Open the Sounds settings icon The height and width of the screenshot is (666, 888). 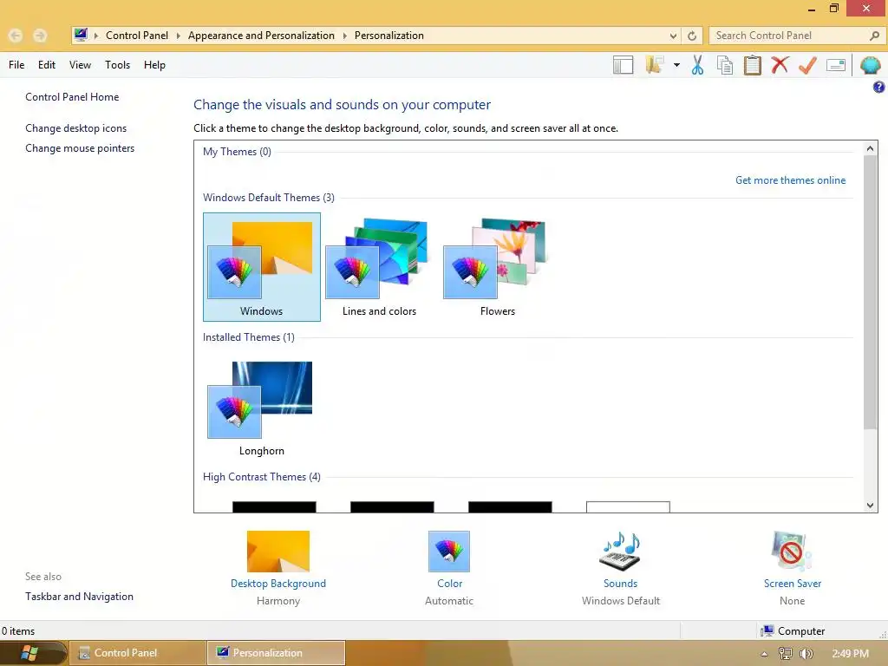click(x=620, y=551)
